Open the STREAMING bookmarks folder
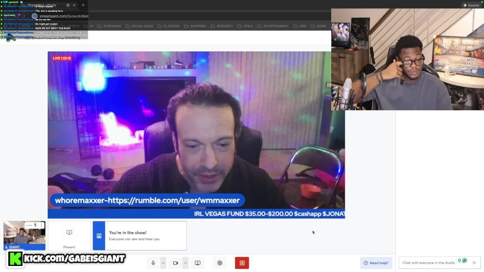Screen dimensions: 484x272 point(109,26)
